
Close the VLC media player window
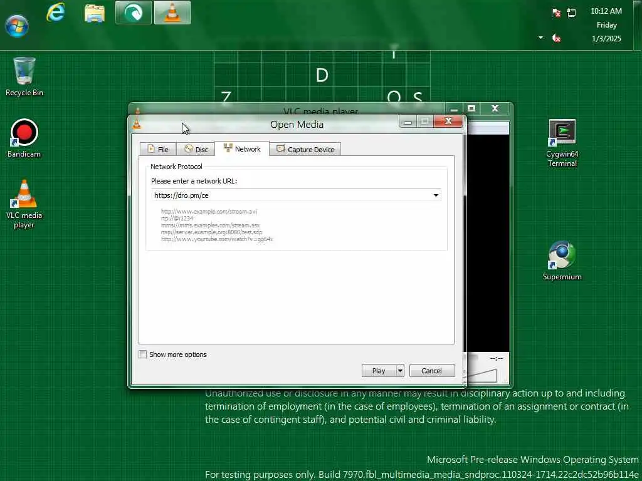click(x=495, y=108)
